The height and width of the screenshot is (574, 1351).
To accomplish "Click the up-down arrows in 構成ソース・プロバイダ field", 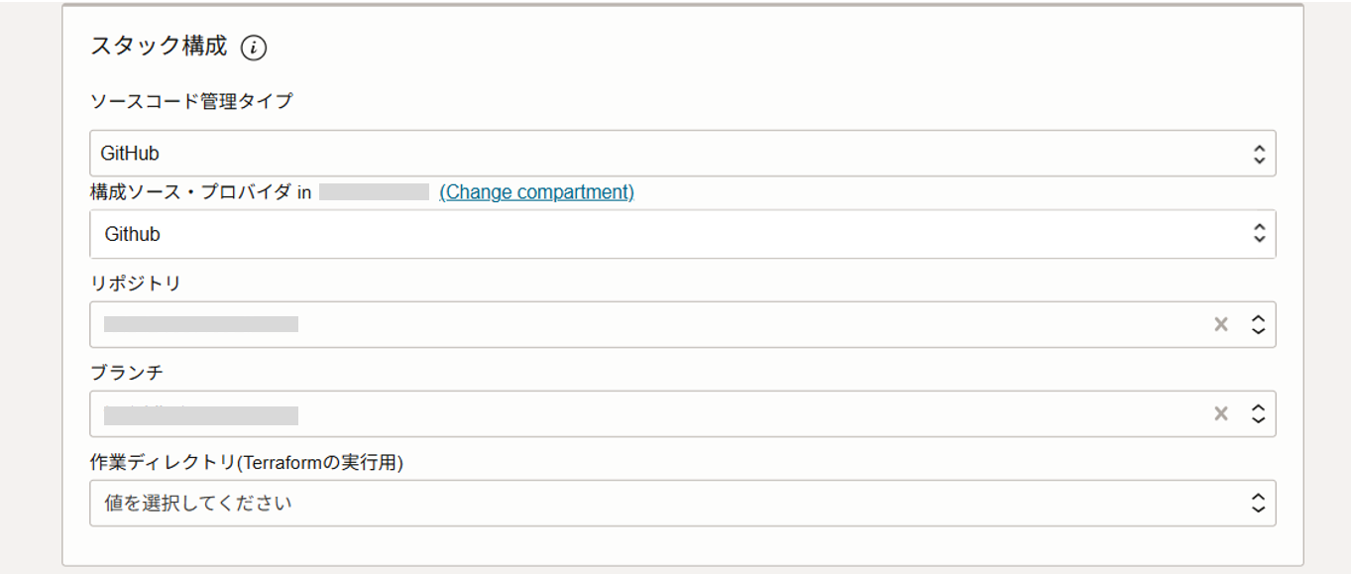I will click(1259, 233).
